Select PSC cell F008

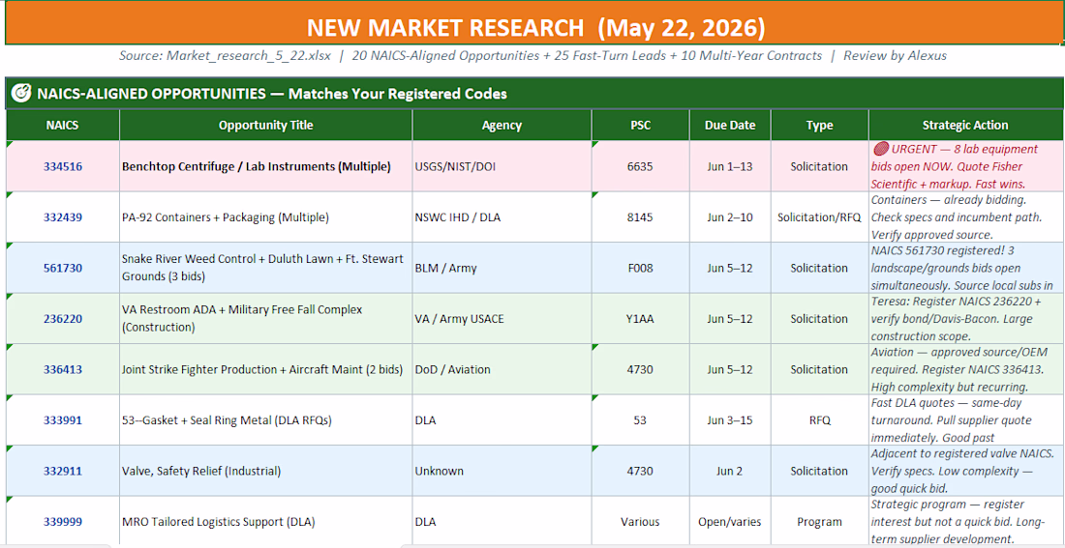pos(641,268)
